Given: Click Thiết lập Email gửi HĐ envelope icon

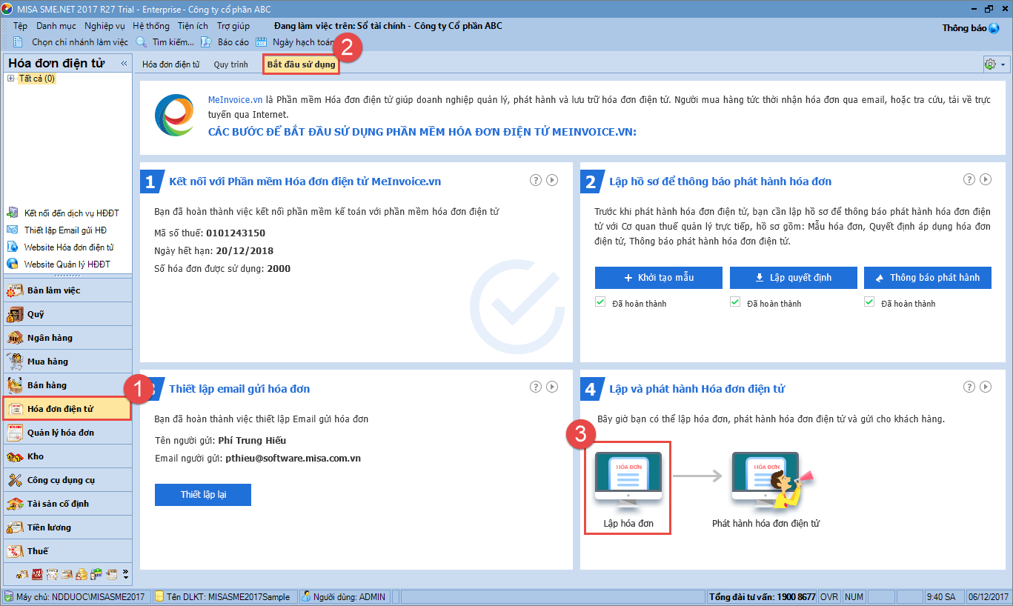Looking at the screenshot, I should [12, 230].
